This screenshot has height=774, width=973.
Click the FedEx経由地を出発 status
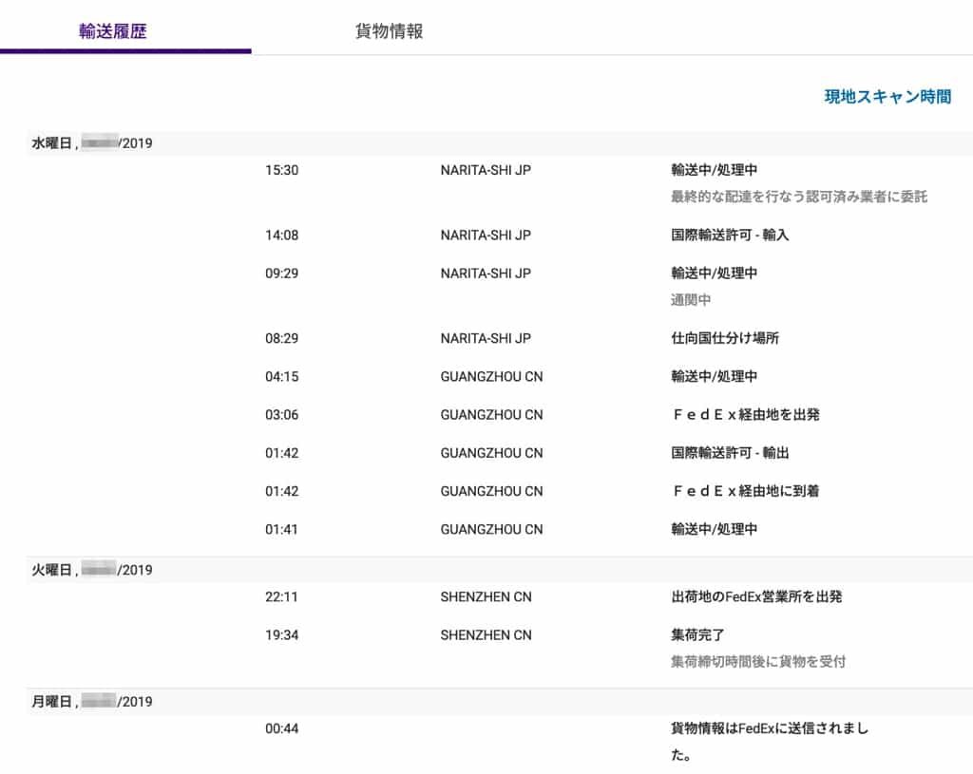click(x=747, y=415)
